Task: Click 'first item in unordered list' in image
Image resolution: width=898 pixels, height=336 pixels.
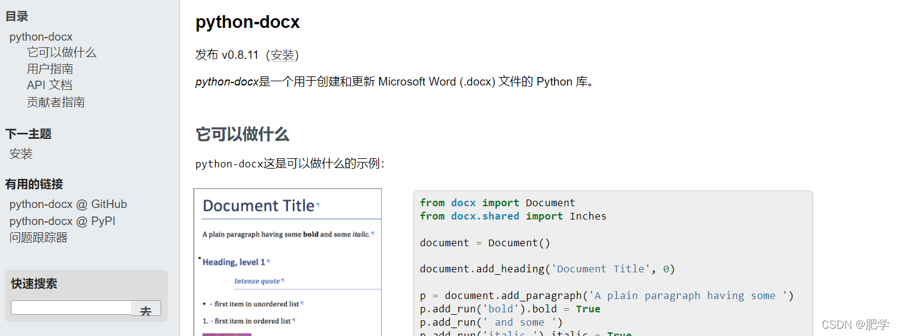Action: tap(257, 304)
